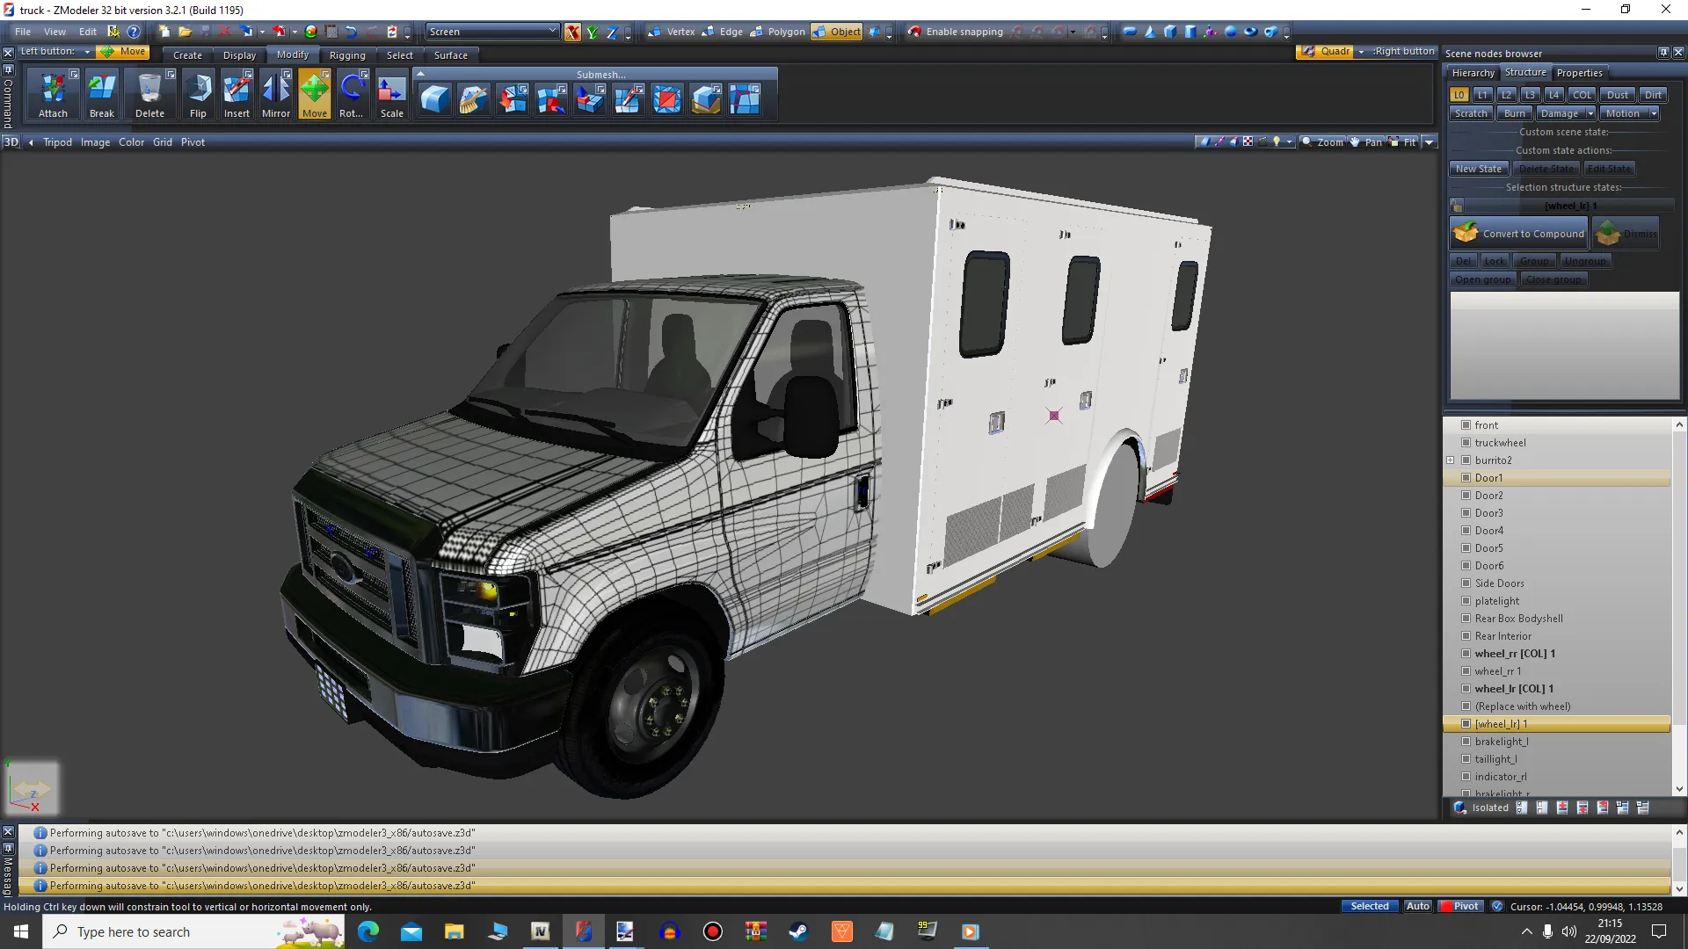The image size is (1688, 949).
Task: Open Damage state dropdown arrow
Action: point(1590,113)
